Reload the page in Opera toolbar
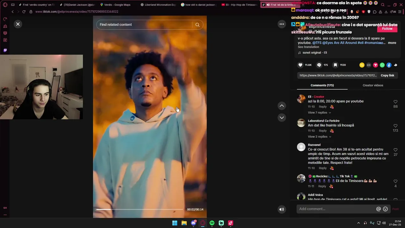The width and height of the screenshot is (405, 228). [x=24, y=12]
